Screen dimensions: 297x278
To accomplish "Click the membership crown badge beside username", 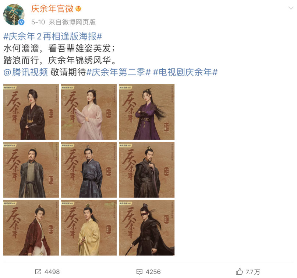I will pos(78,9).
